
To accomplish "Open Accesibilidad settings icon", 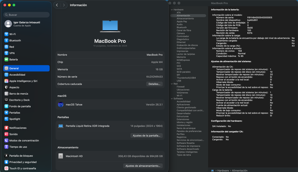I will click(x=6, y=75).
